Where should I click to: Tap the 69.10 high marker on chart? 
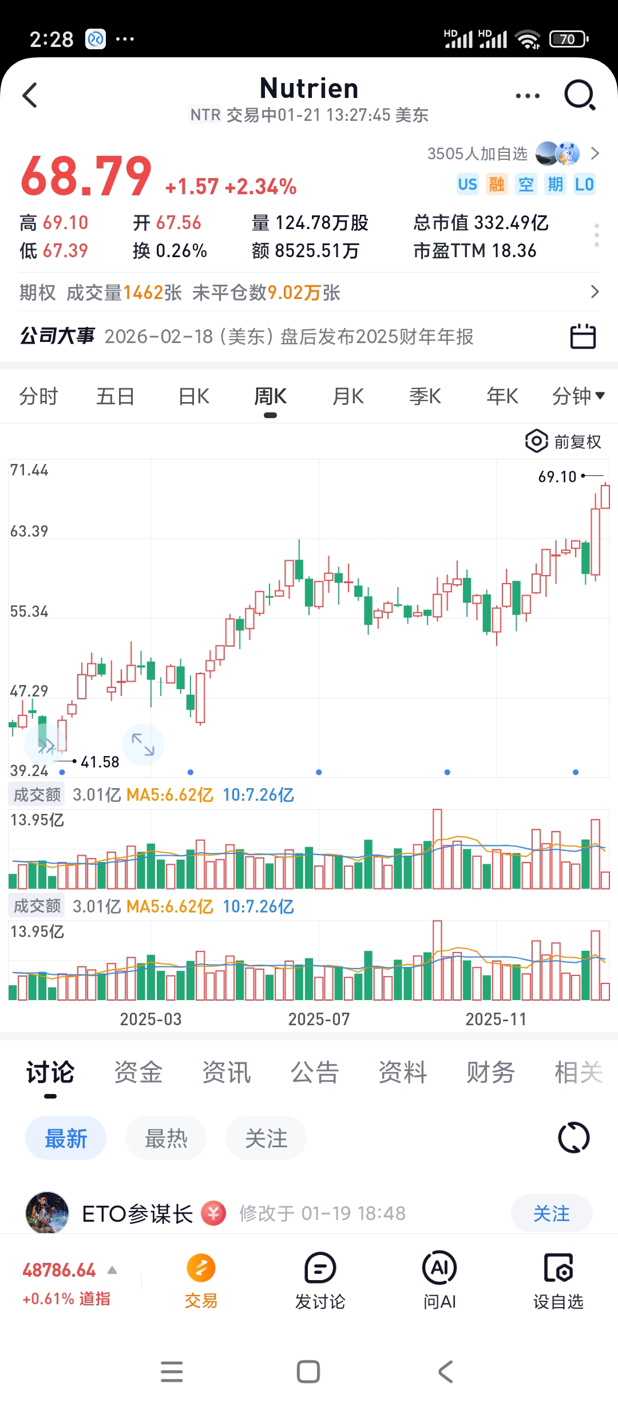557,477
